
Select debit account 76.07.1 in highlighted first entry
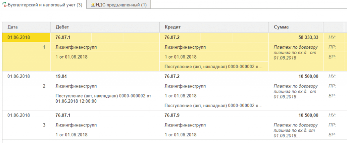coord(62,37)
